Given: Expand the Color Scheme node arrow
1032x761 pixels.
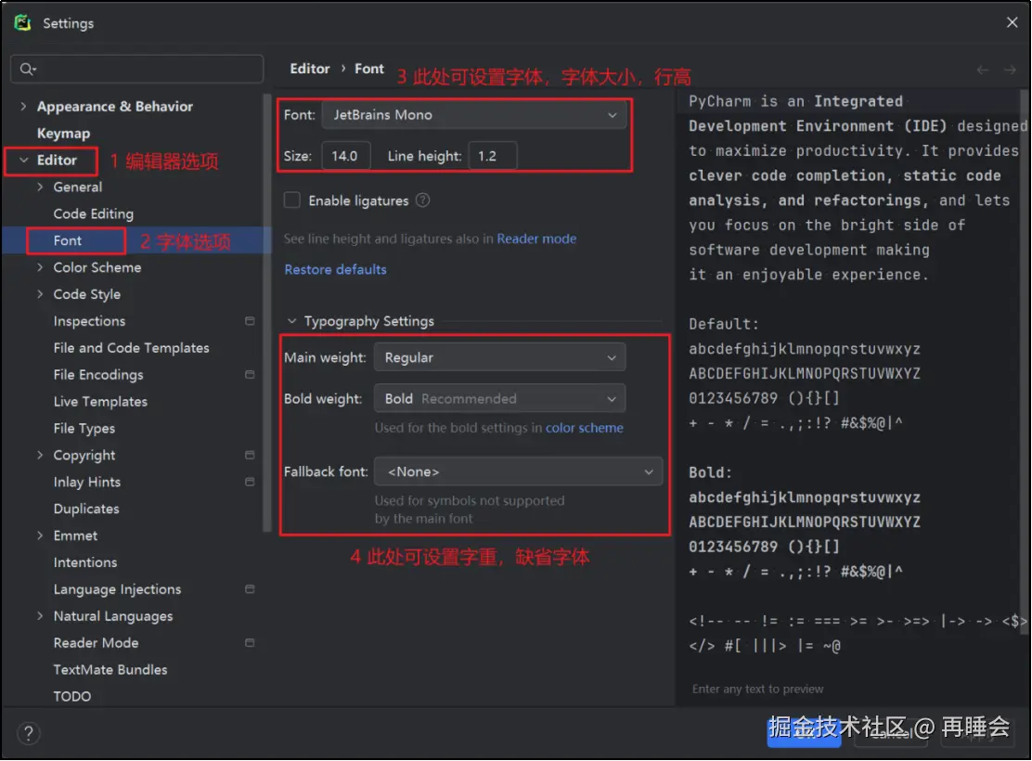Looking at the screenshot, I should click(x=40, y=267).
